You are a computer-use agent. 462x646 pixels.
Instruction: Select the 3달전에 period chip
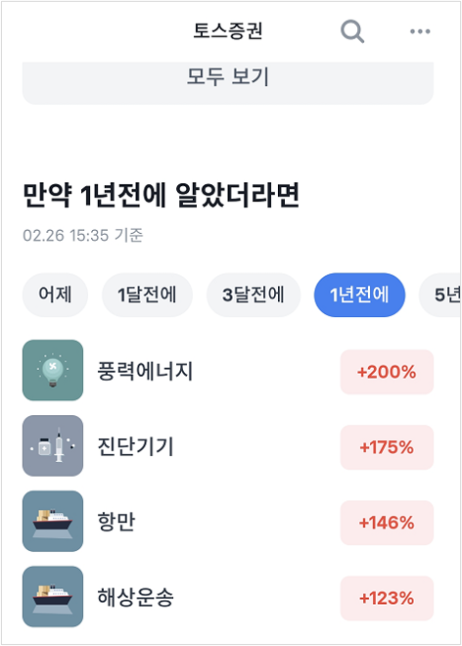pos(254,295)
